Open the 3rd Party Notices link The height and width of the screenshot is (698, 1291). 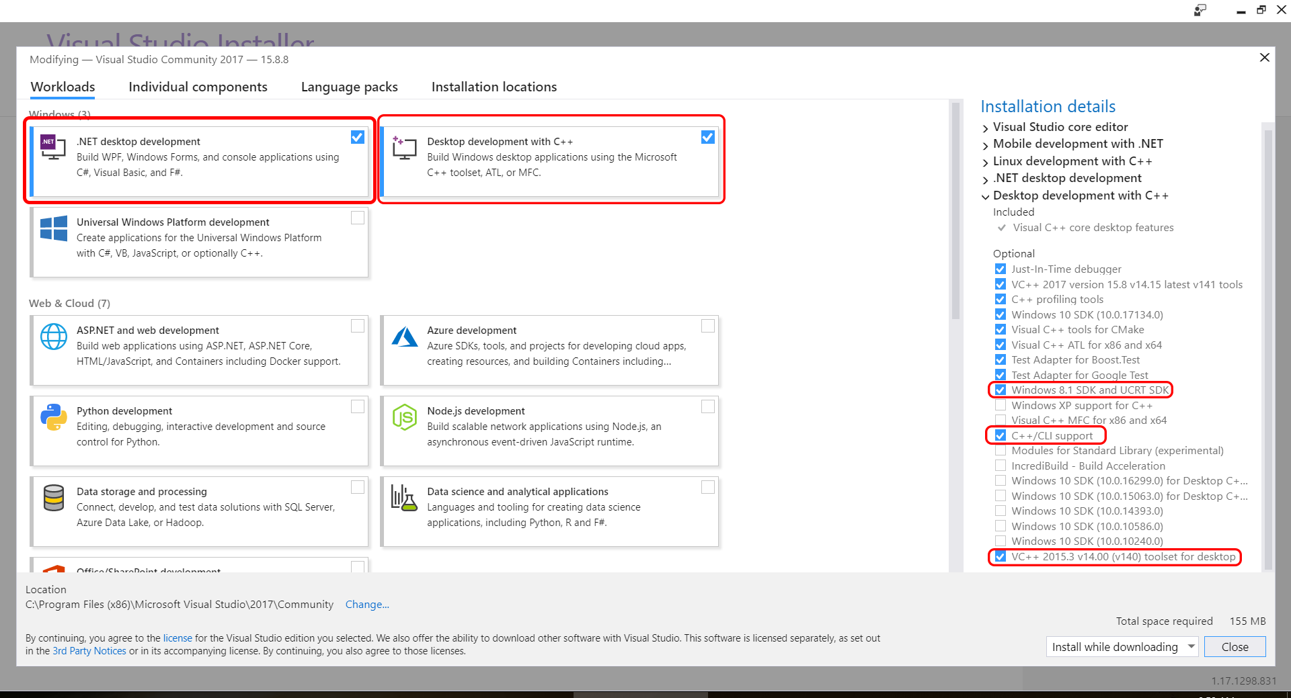89,650
